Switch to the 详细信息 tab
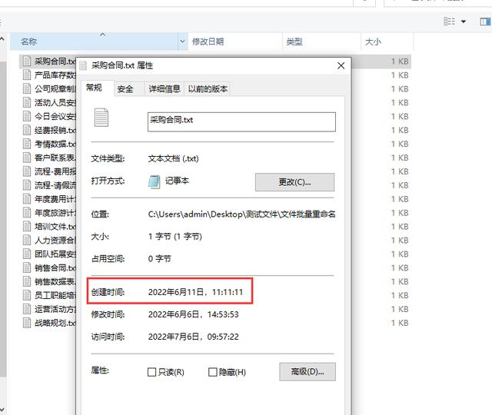Screen dimensions: 492x415 165,89
